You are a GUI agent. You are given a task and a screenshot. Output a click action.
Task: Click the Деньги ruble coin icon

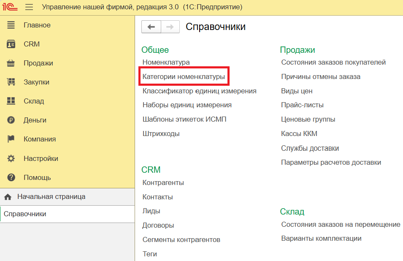(x=11, y=120)
